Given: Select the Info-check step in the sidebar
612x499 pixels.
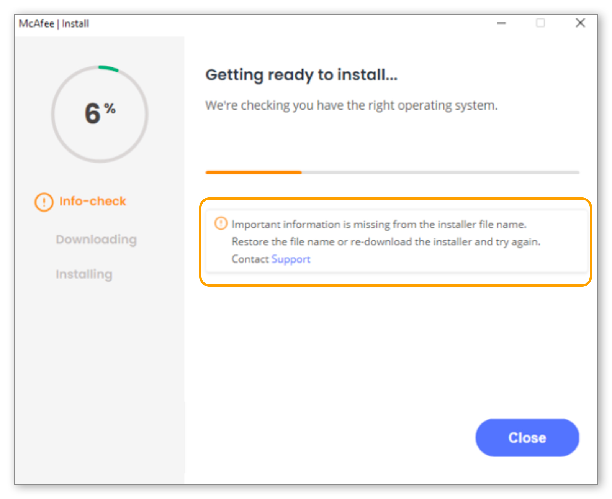Looking at the screenshot, I should click(92, 201).
